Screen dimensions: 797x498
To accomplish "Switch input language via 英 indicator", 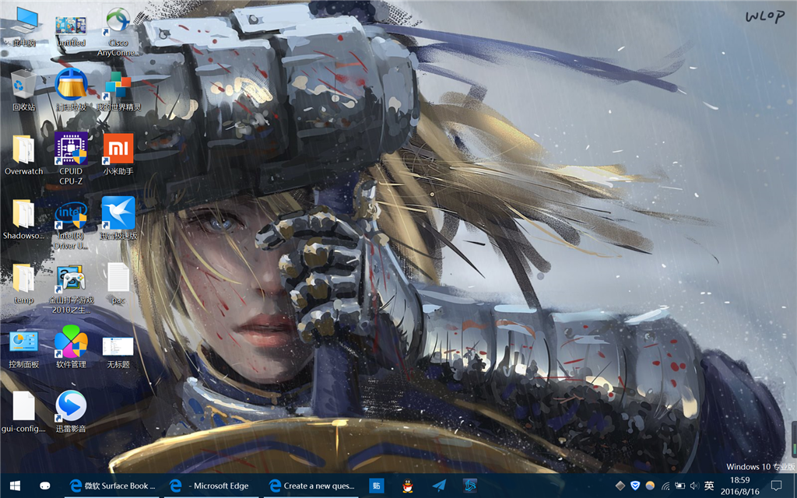I will [x=709, y=486].
